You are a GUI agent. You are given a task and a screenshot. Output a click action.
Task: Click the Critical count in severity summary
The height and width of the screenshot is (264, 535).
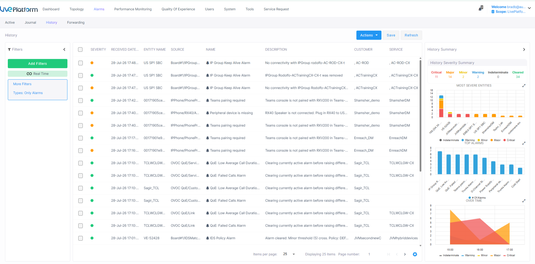[436, 77]
